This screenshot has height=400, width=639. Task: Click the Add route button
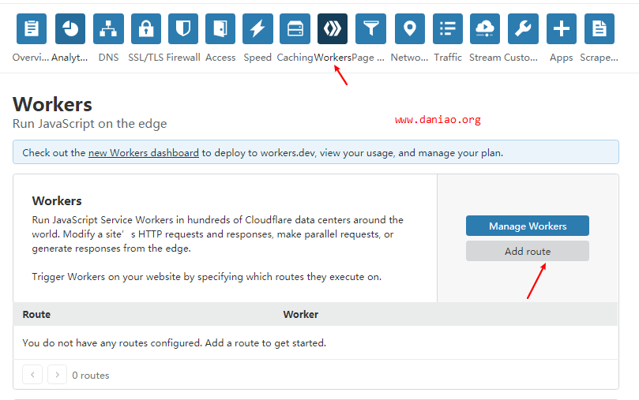click(x=528, y=251)
